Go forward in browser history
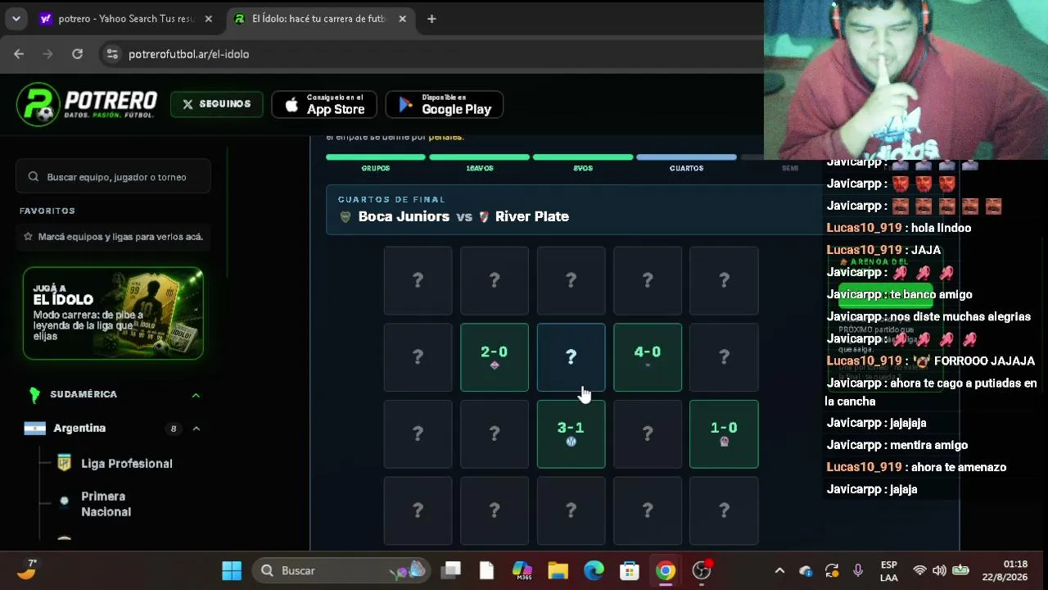The image size is (1048, 590). [47, 54]
